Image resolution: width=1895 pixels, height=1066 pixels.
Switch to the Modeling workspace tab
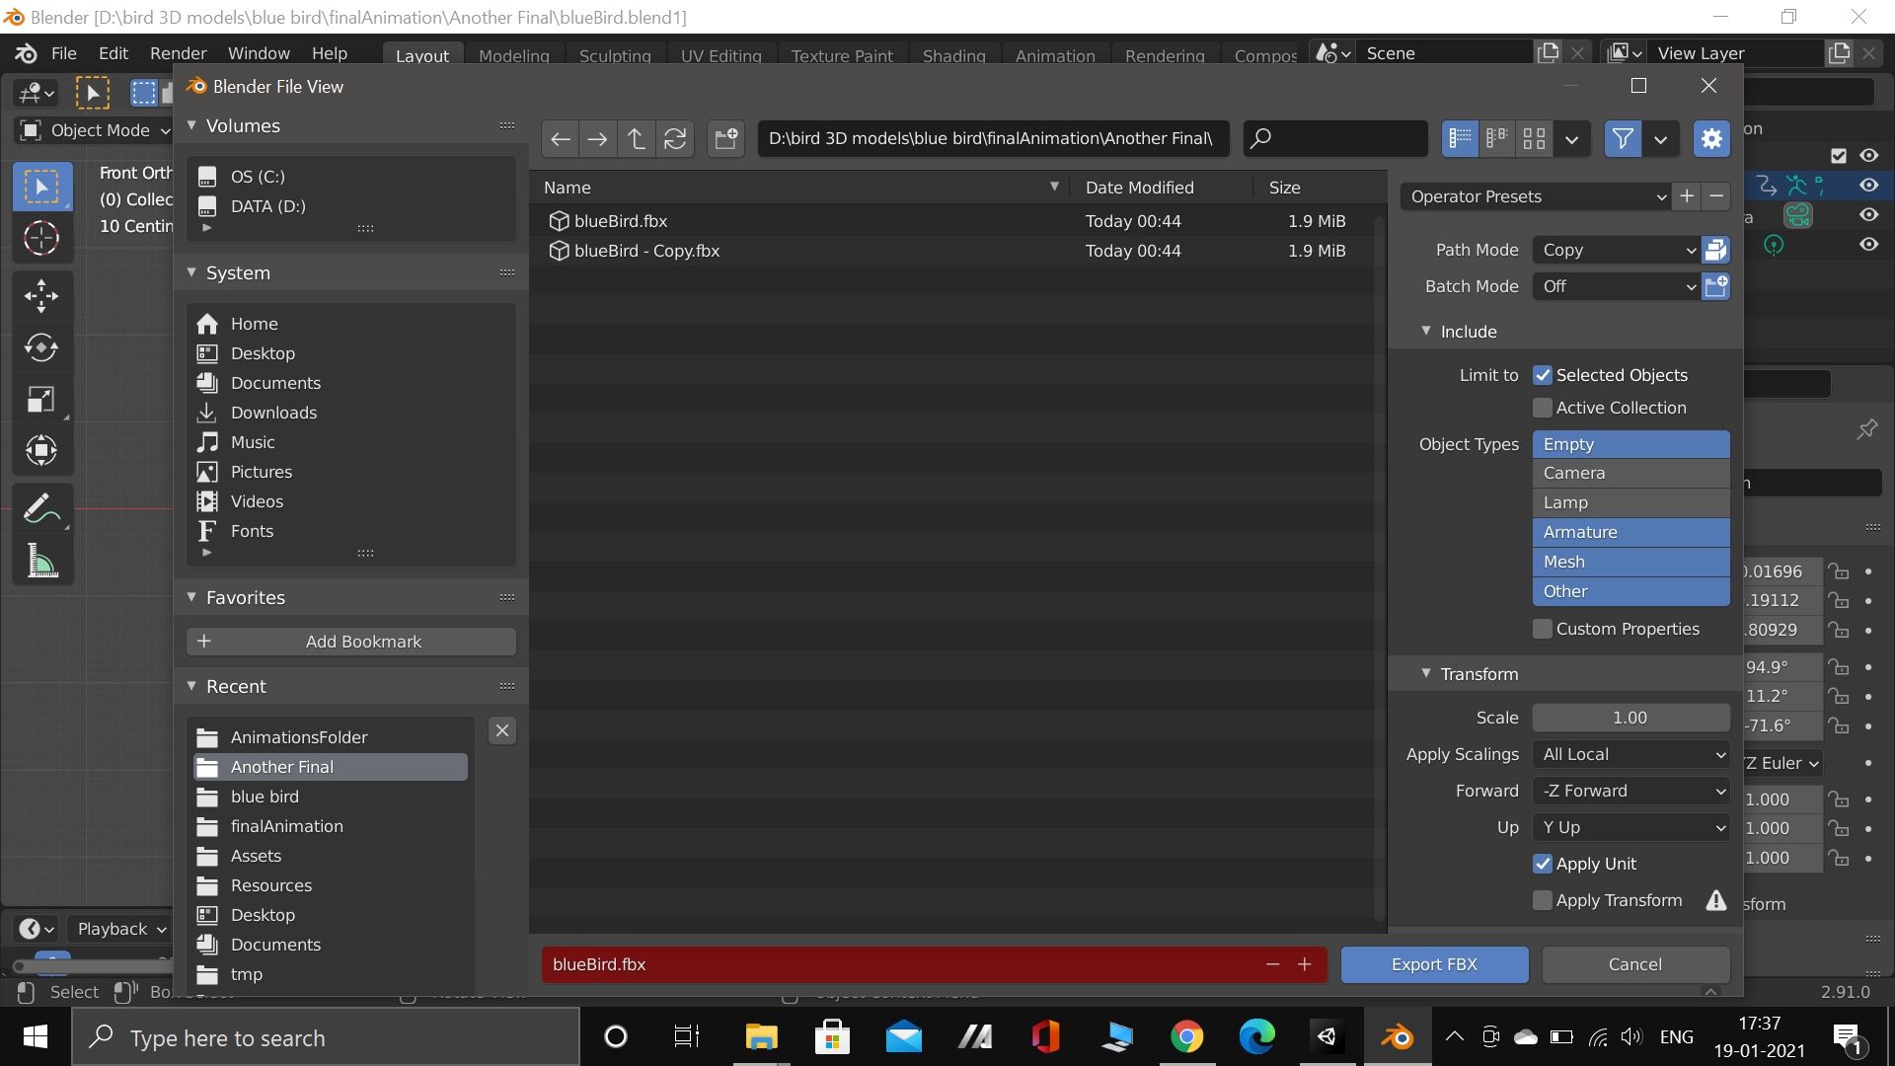pos(513,56)
